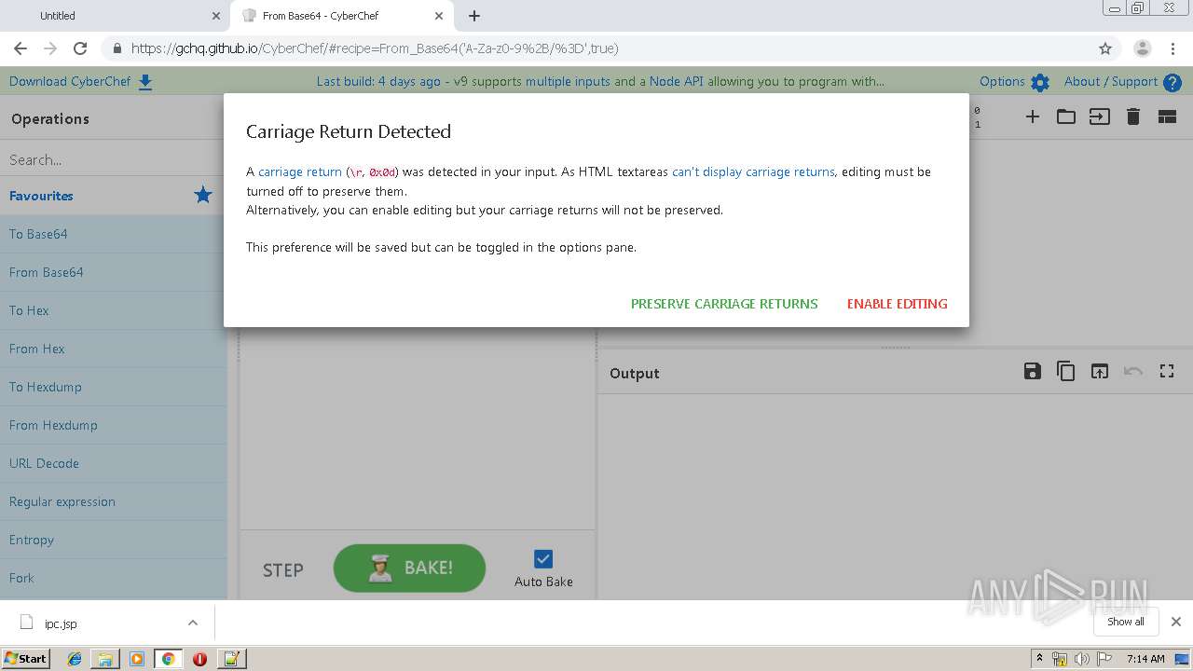Click the Download CyberChef arrow icon
This screenshot has height=671, width=1193.
click(145, 82)
